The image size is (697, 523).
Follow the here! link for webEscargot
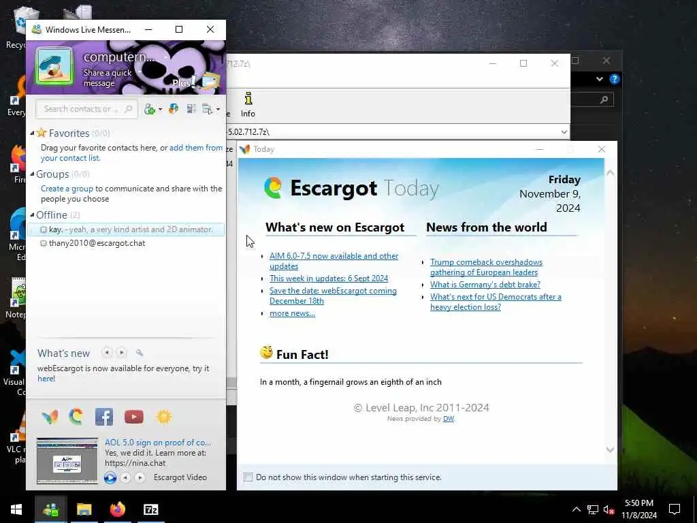coord(46,379)
